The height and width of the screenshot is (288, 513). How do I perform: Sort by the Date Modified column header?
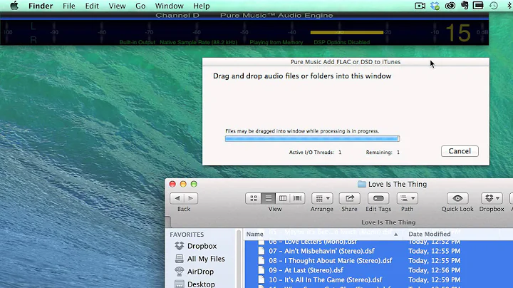[x=429, y=234]
